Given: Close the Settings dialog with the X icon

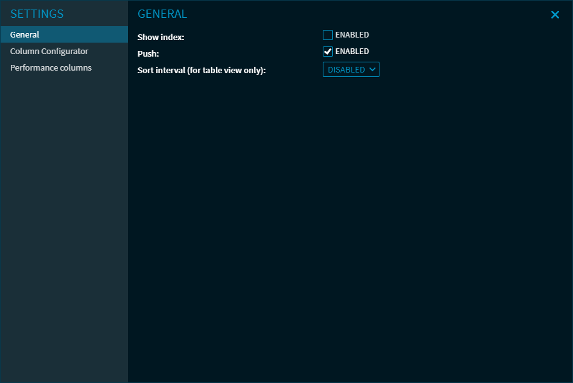Looking at the screenshot, I should pyautogui.click(x=555, y=15).
